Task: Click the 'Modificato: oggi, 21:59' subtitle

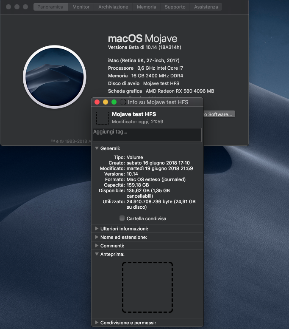Action: point(138,122)
